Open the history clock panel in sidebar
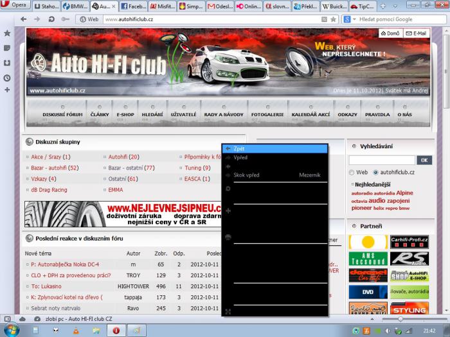 pos(6,78)
